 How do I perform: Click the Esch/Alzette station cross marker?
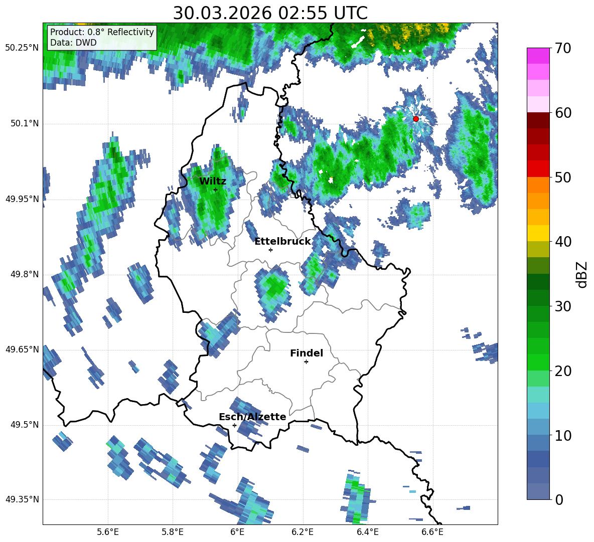(x=234, y=425)
